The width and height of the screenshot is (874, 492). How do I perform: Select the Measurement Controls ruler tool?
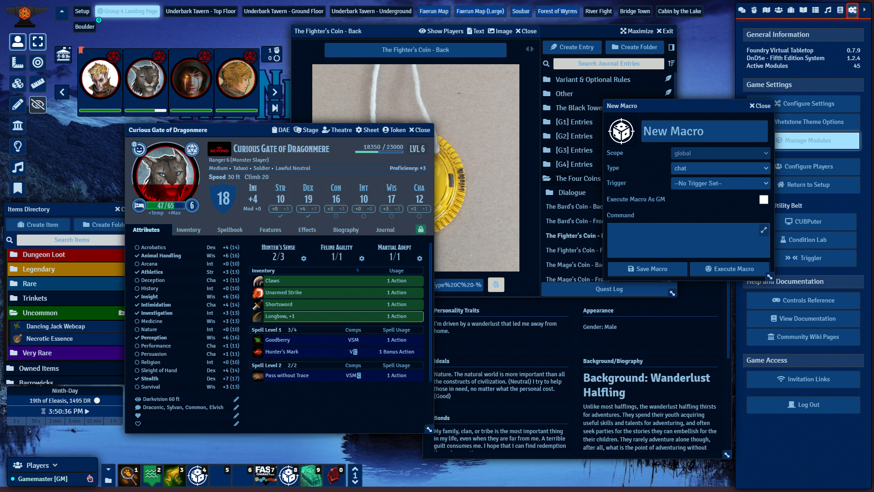18,62
